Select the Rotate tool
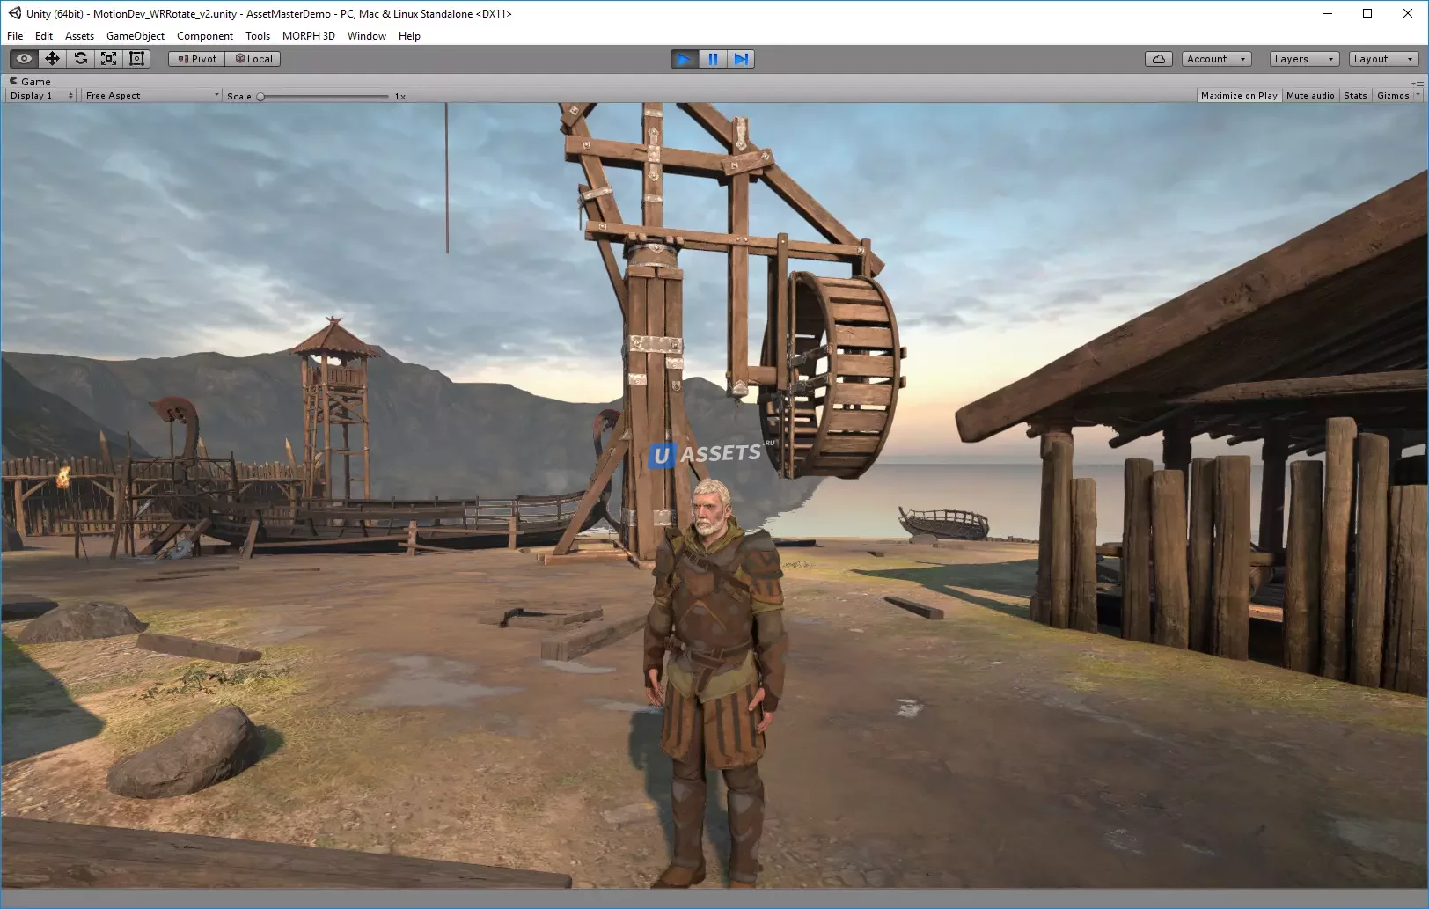Image resolution: width=1429 pixels, height=909 pixels. point(80,59)
